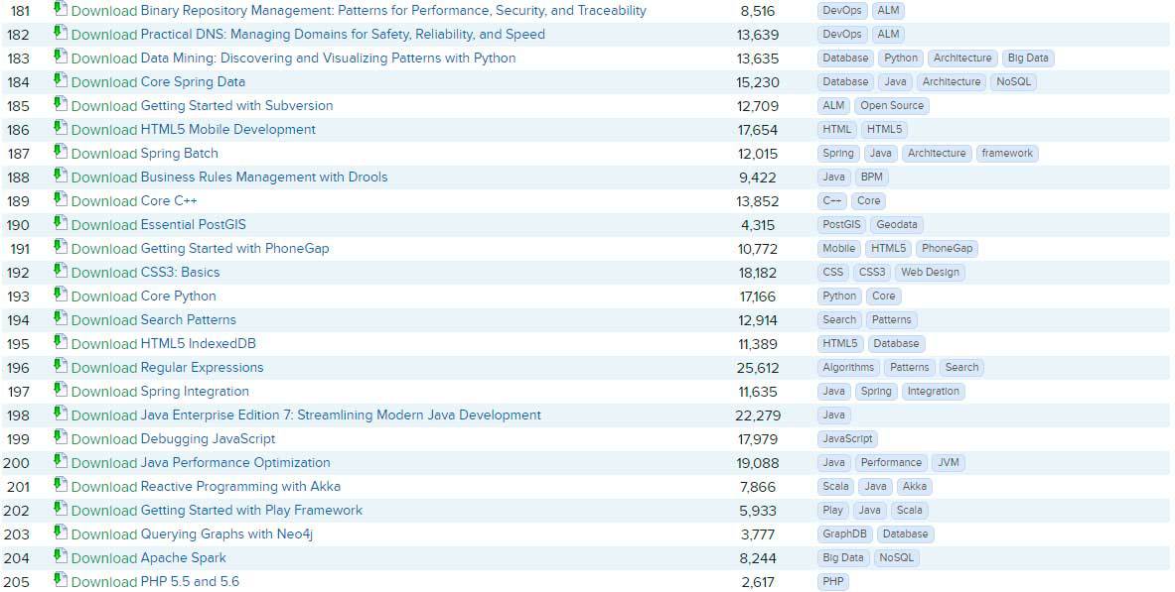Click download icon for Regular Expressions
This screenshot has width=1175, height=592.
pos(61,366)
